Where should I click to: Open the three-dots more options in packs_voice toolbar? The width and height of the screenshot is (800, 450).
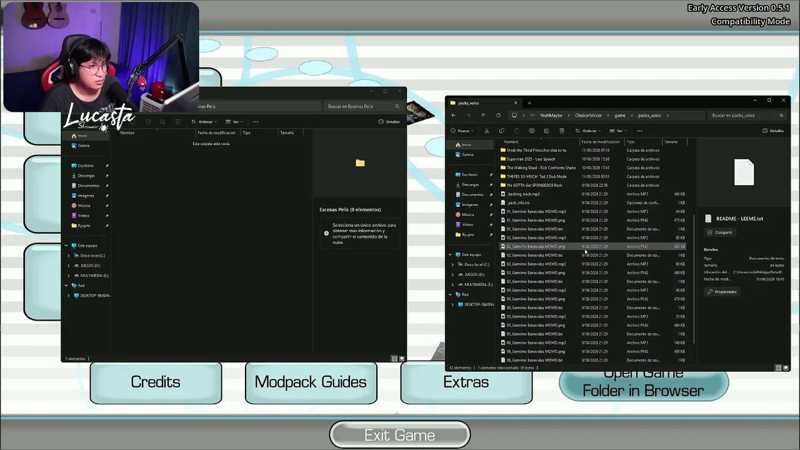pos(639,131)
